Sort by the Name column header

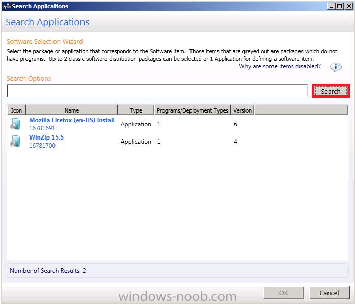pos(72,110)
